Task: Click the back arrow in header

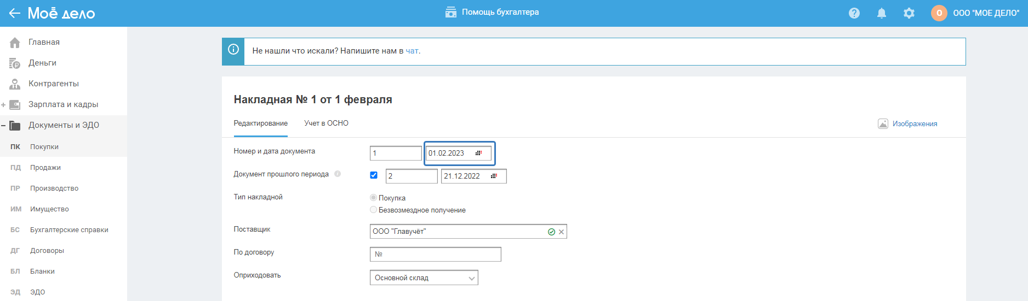Action: click(x=15, y=13)
